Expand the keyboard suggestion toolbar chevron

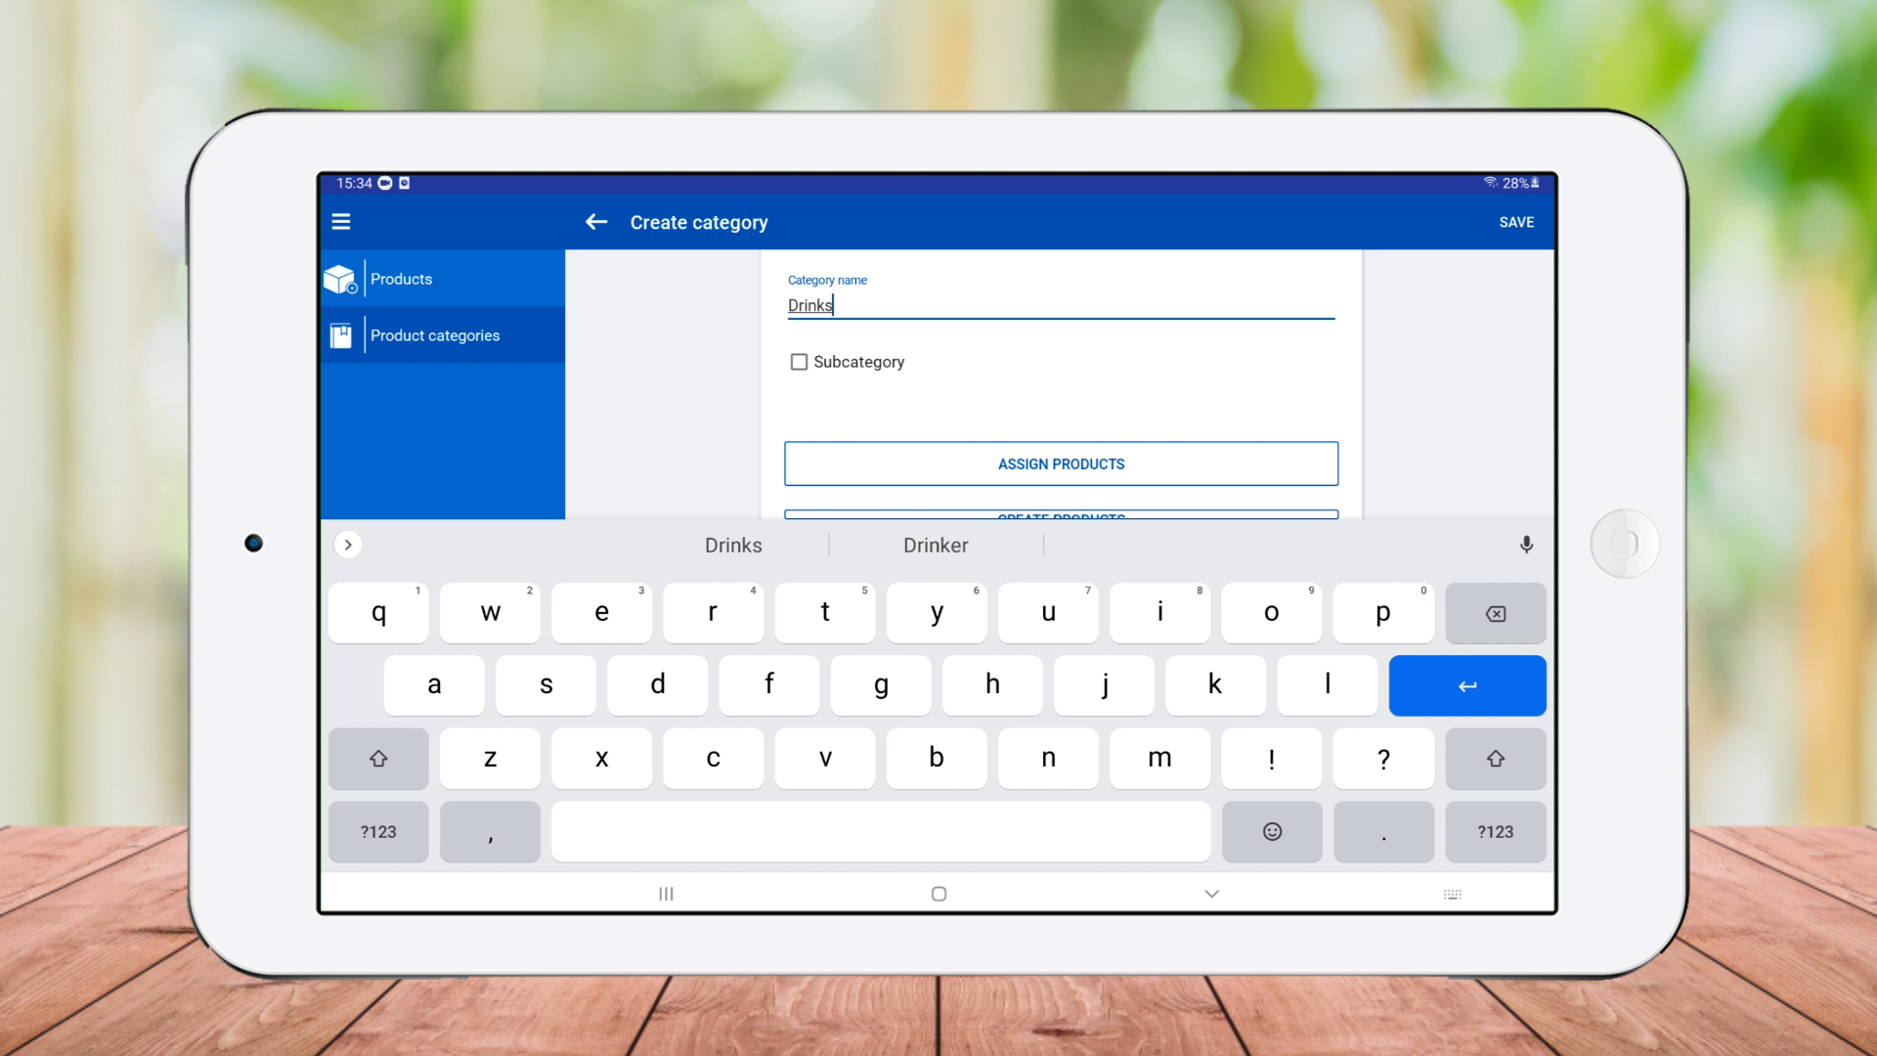(x=348, y=545)
